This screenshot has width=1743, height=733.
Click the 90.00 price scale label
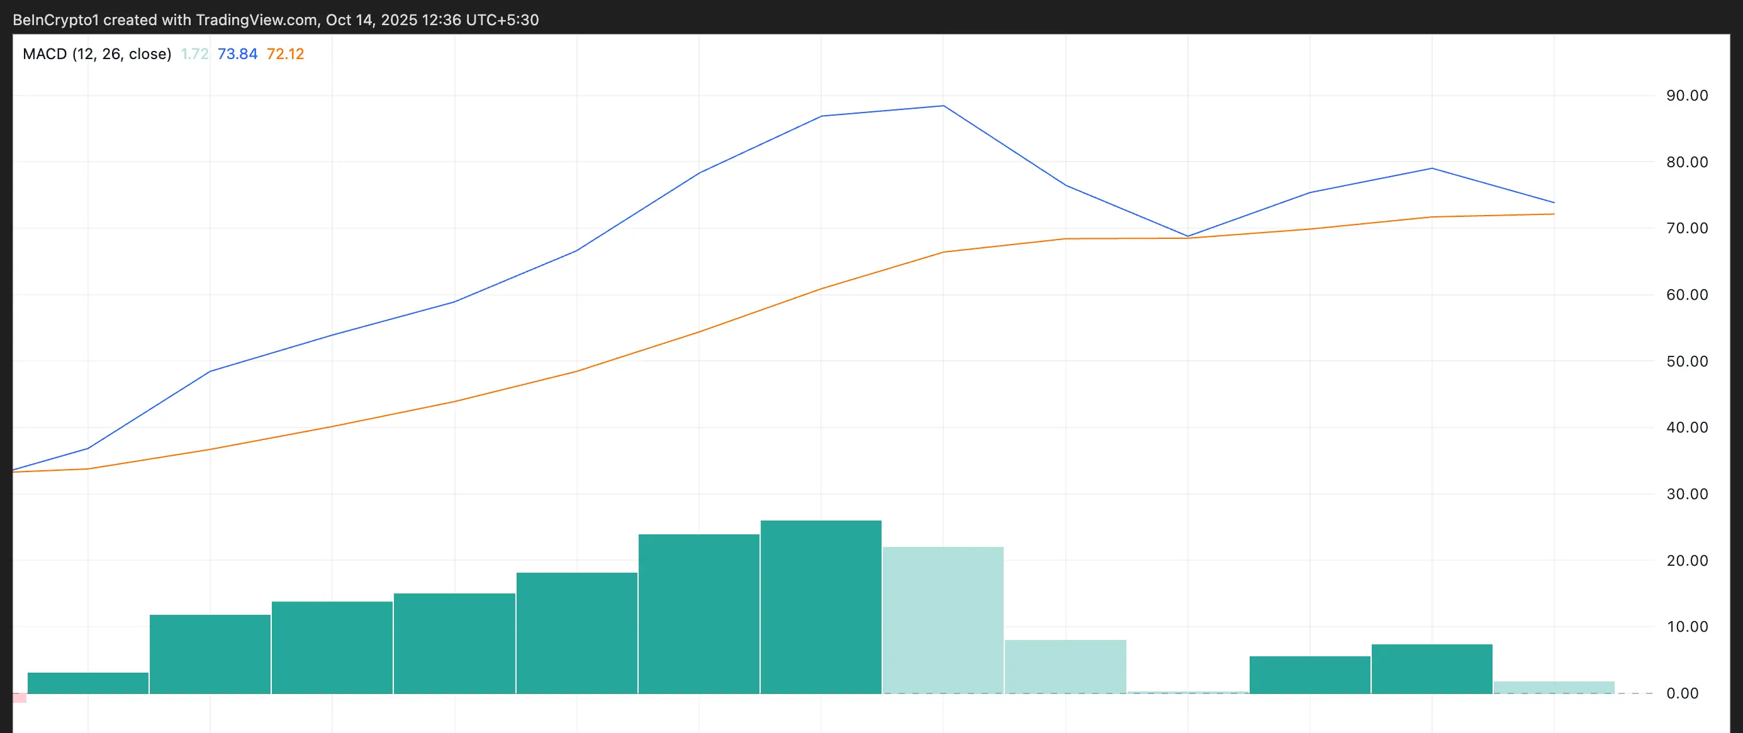pos(1687,96)
